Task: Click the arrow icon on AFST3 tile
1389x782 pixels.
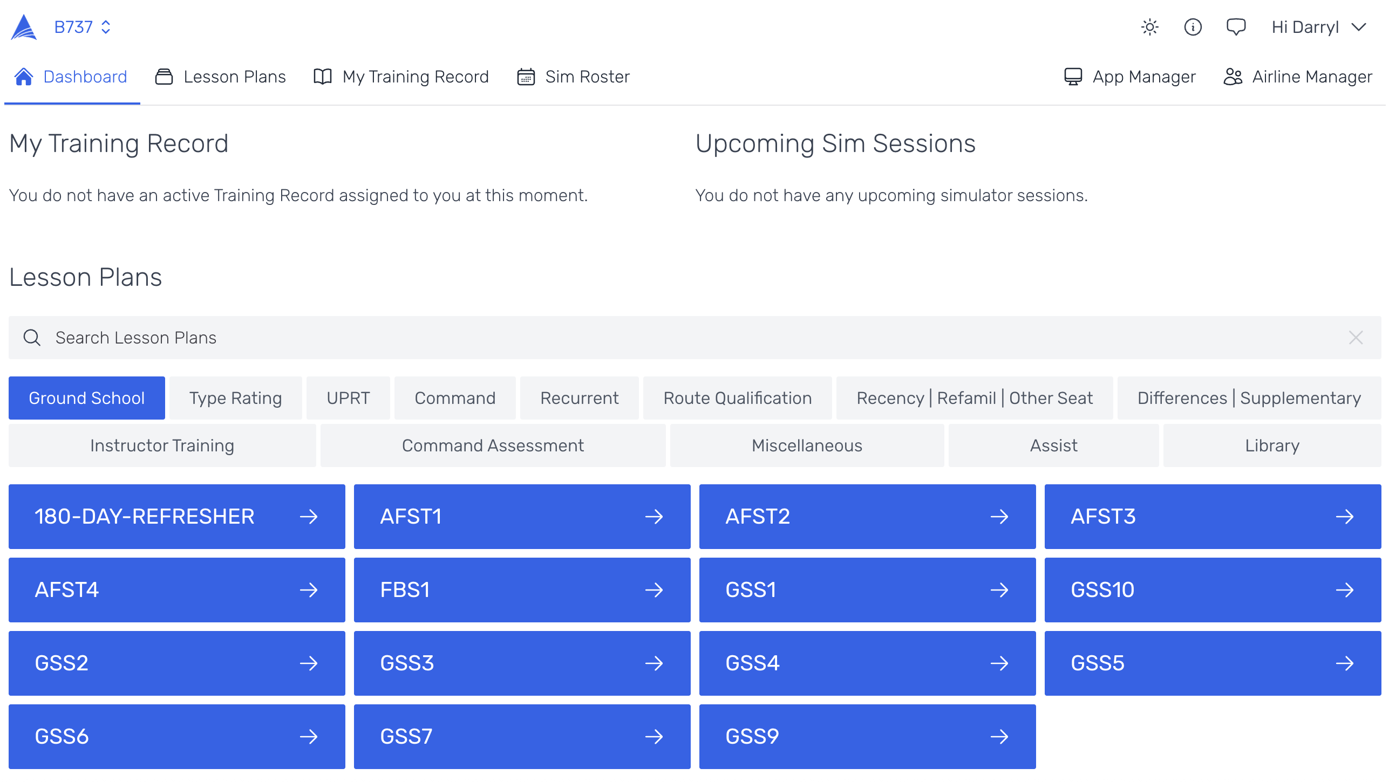Action: (1344, 517)
